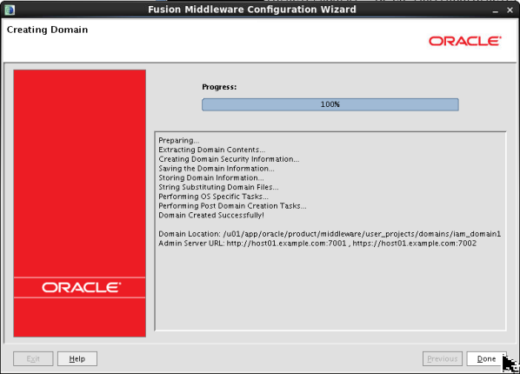Select "Performing Post Domain Creation Tasks..." line

232,206
